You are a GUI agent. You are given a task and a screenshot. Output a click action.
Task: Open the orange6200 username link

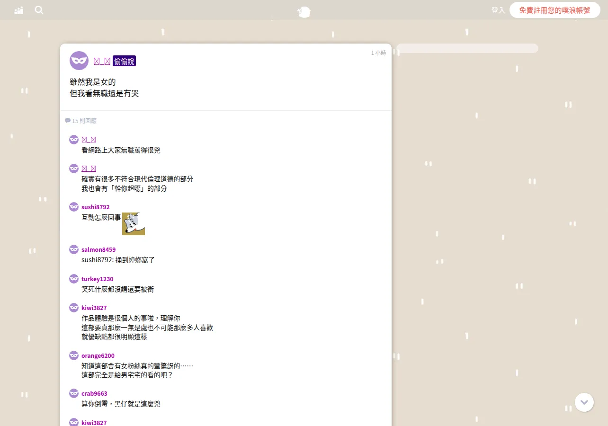[x=98, y=355]
